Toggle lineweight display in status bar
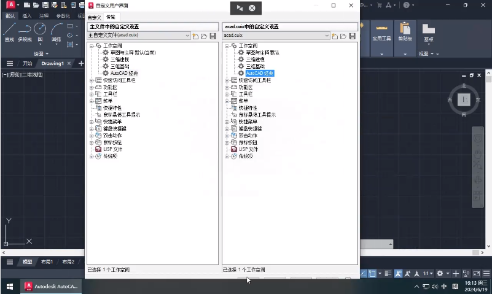The width and height of the screenshot is (492, 294). pyautogui.click(x=388, y=273)
